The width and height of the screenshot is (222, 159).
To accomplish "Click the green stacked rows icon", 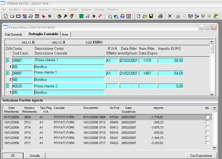I will point(81,16).
